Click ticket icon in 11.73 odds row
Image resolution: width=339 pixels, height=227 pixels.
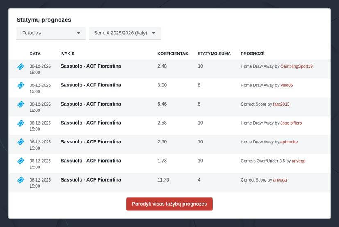click(x=20, y=180)
